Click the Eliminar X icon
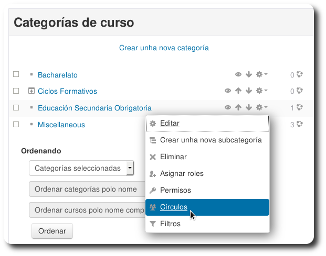Screen dimensions: 326x256 click(x=153, y=157)
